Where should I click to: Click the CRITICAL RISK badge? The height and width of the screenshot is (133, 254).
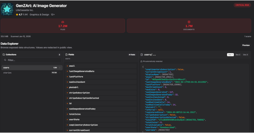coord(242,5)
